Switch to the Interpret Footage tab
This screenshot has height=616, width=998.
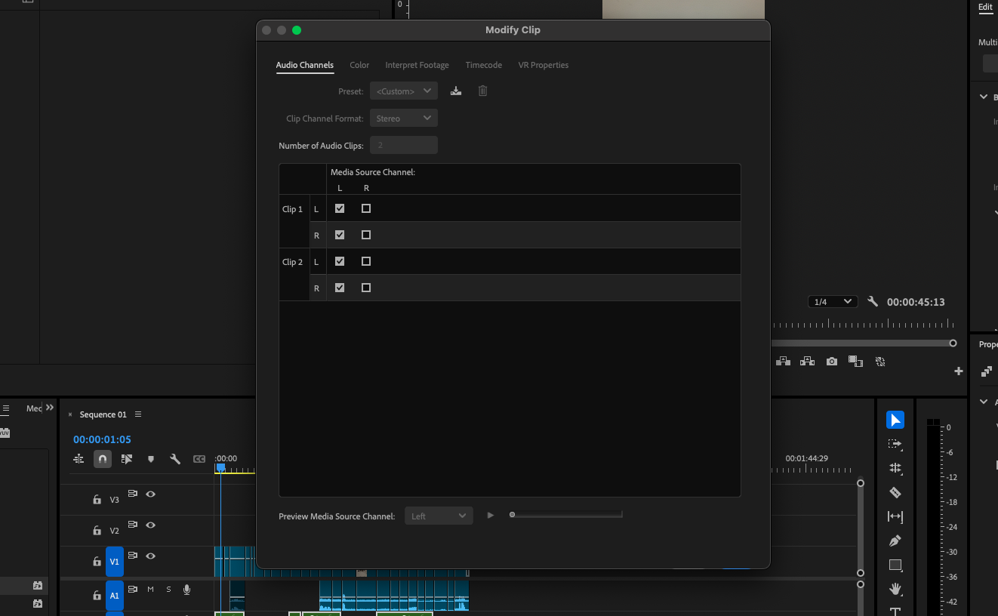coord(417,65)
